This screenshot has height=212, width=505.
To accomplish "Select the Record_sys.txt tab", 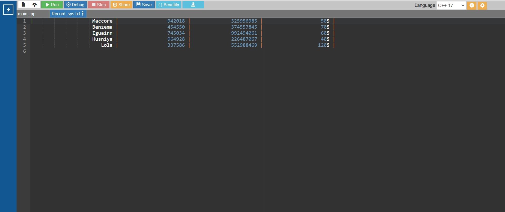I will (65, 14).
